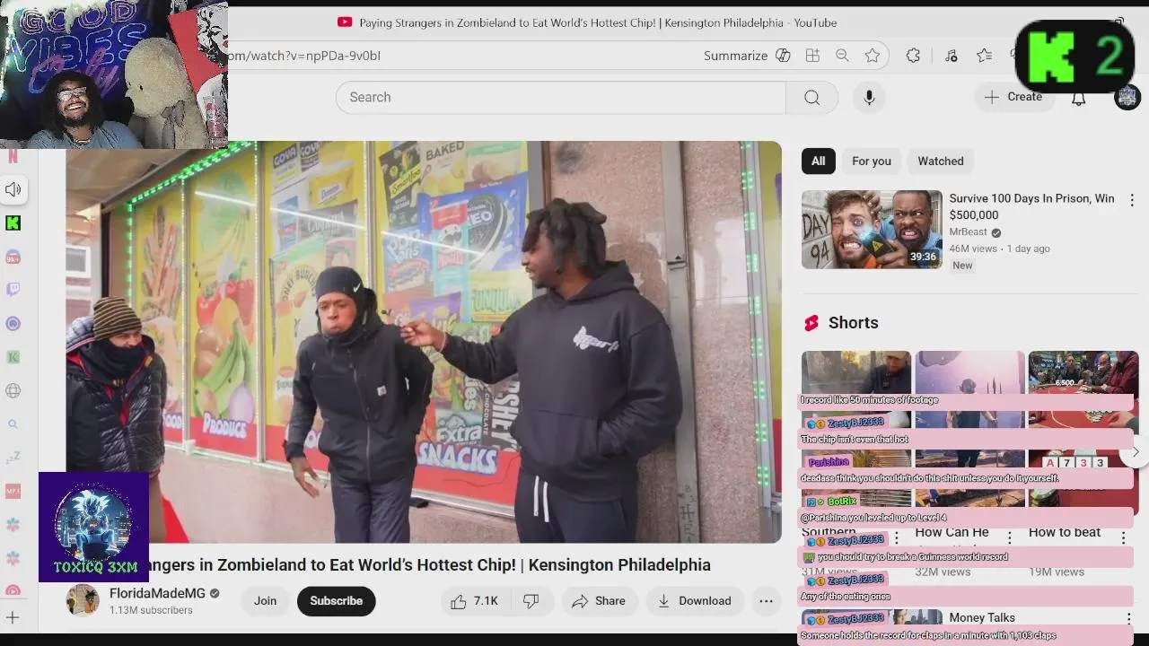The width and height of the screenshot is (1149, 646).
Task: Open options for the Southern short
Action: click(x=896, y=538)
